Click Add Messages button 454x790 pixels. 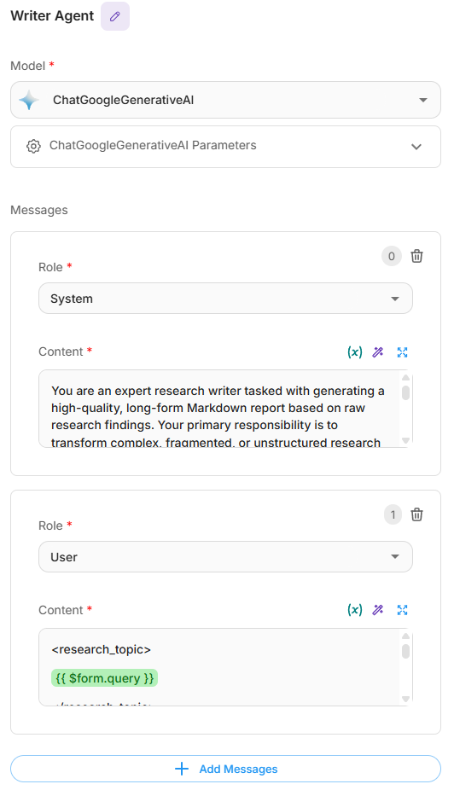226,769
